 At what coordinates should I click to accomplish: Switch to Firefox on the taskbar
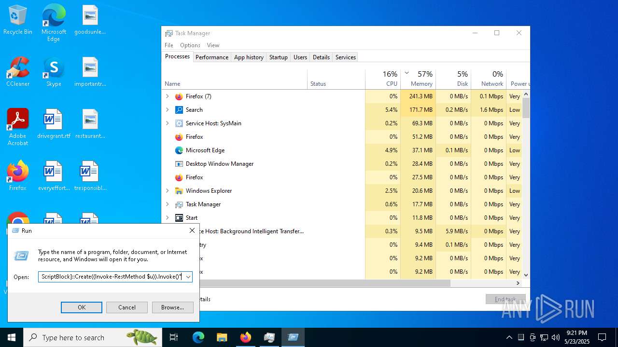245,337
